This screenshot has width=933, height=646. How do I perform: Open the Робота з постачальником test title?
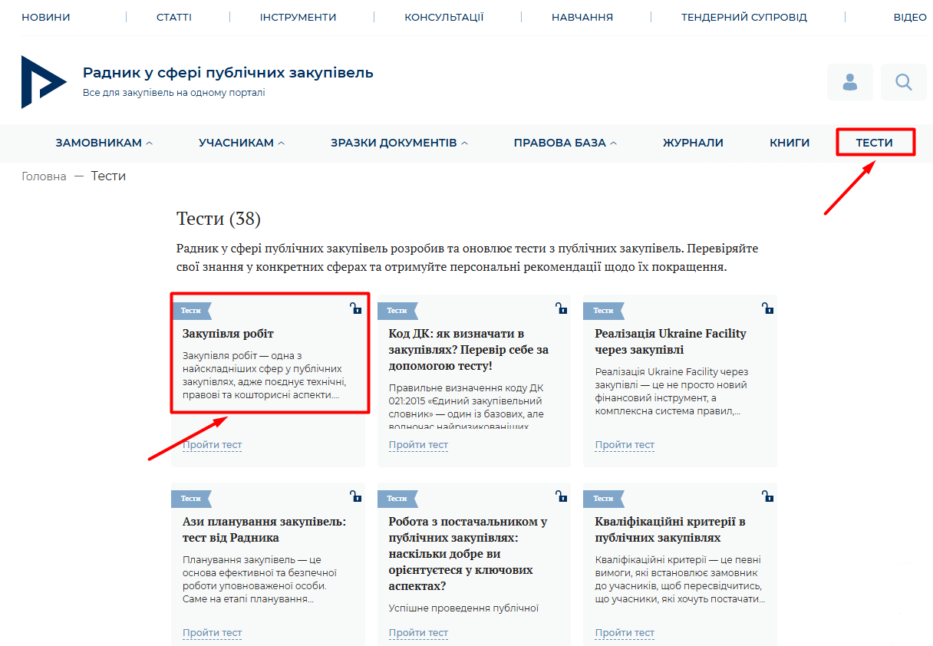467,554
